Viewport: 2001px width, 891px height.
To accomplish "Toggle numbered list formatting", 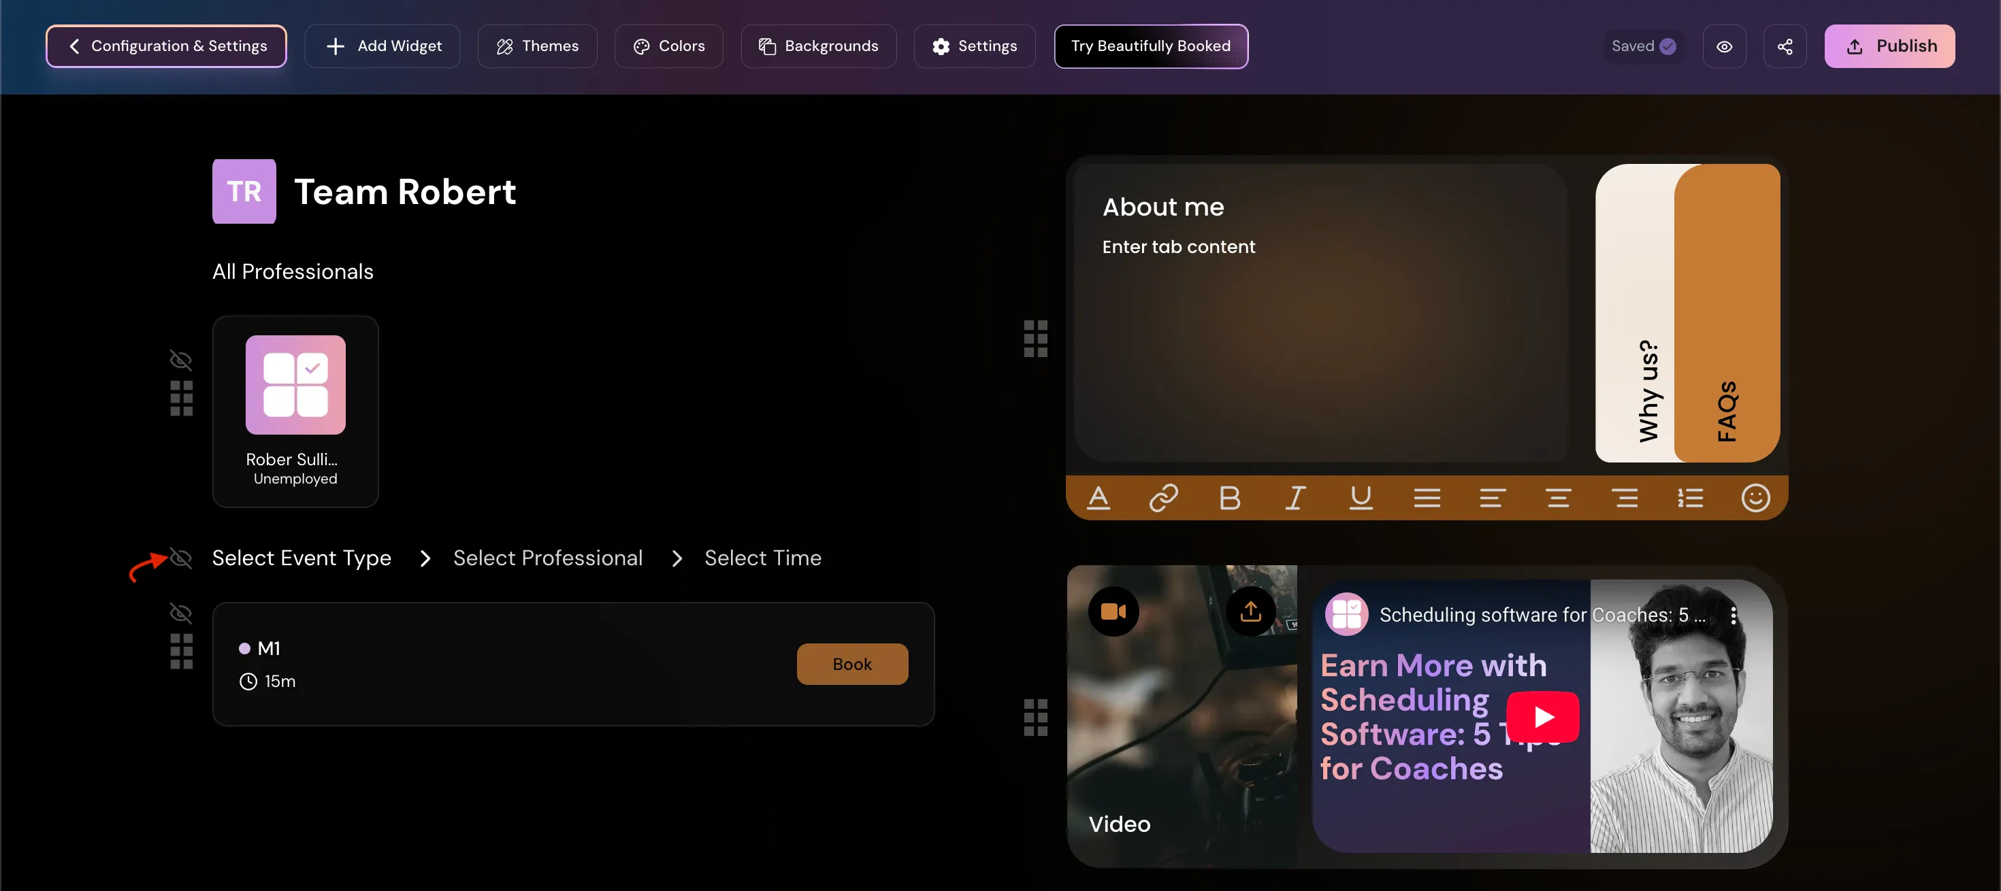I will pyautogui.click(x=1689, y=497).
